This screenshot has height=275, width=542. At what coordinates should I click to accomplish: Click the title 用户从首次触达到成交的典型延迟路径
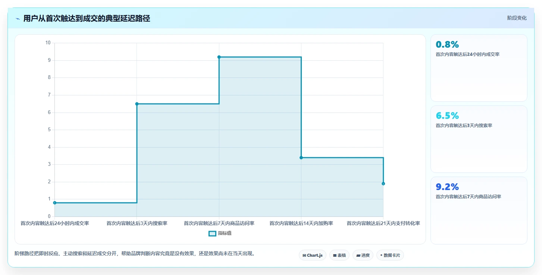pos(87,19)
